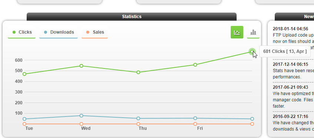This screenshot has height=138, width=314.
Task: Click the Statistics panel header
Action: point(131,17)
